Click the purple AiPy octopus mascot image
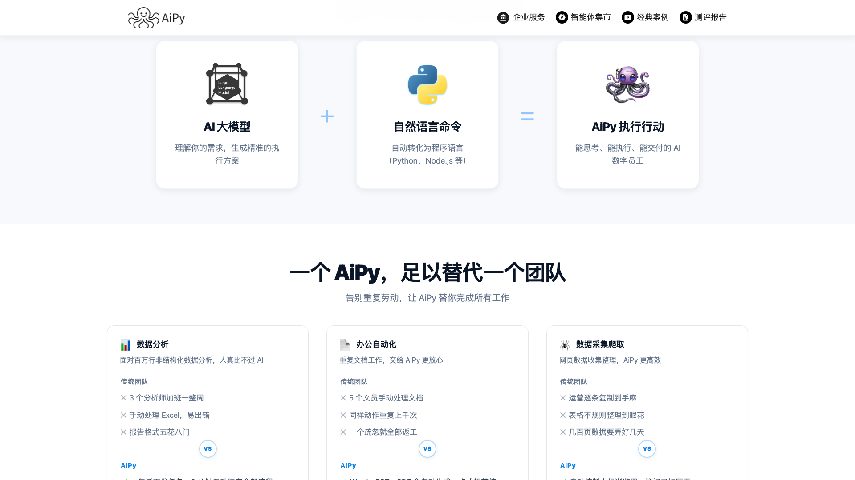 tap(628, 84)
